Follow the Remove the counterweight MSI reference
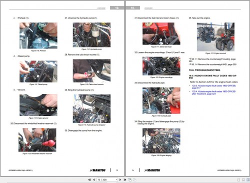The height and width of the screenshot is (183, 250). click(212, 64)
